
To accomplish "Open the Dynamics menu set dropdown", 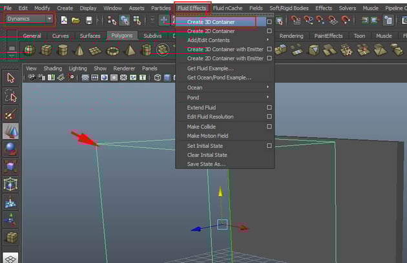I will [x=29, y=19].
